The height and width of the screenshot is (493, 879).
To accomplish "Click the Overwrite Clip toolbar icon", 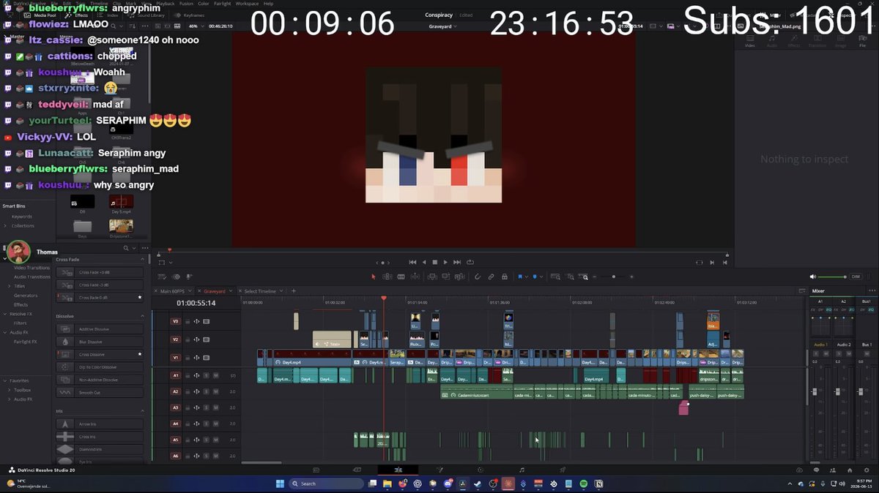I will [x=445, y=276].
